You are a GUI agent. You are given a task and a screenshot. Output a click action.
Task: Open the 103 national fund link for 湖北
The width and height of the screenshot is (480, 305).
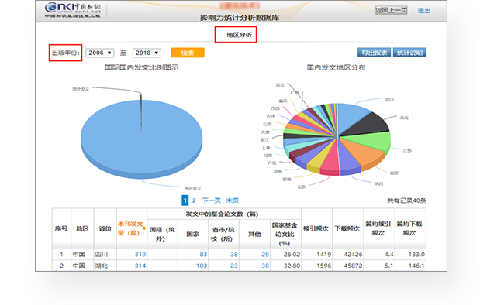point(202,266)
